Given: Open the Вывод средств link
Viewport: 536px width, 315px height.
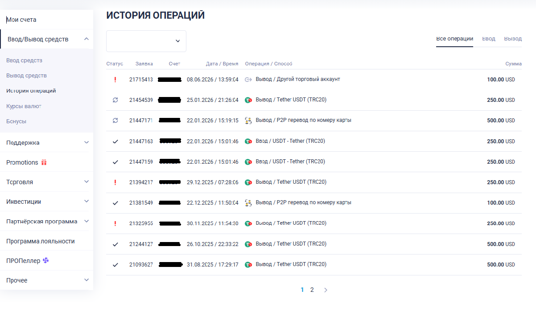Looking at the screenshot, I should click(26, 76).
